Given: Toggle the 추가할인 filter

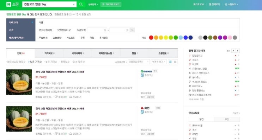Looking at the screenshot, I should (x=104, y=38).
